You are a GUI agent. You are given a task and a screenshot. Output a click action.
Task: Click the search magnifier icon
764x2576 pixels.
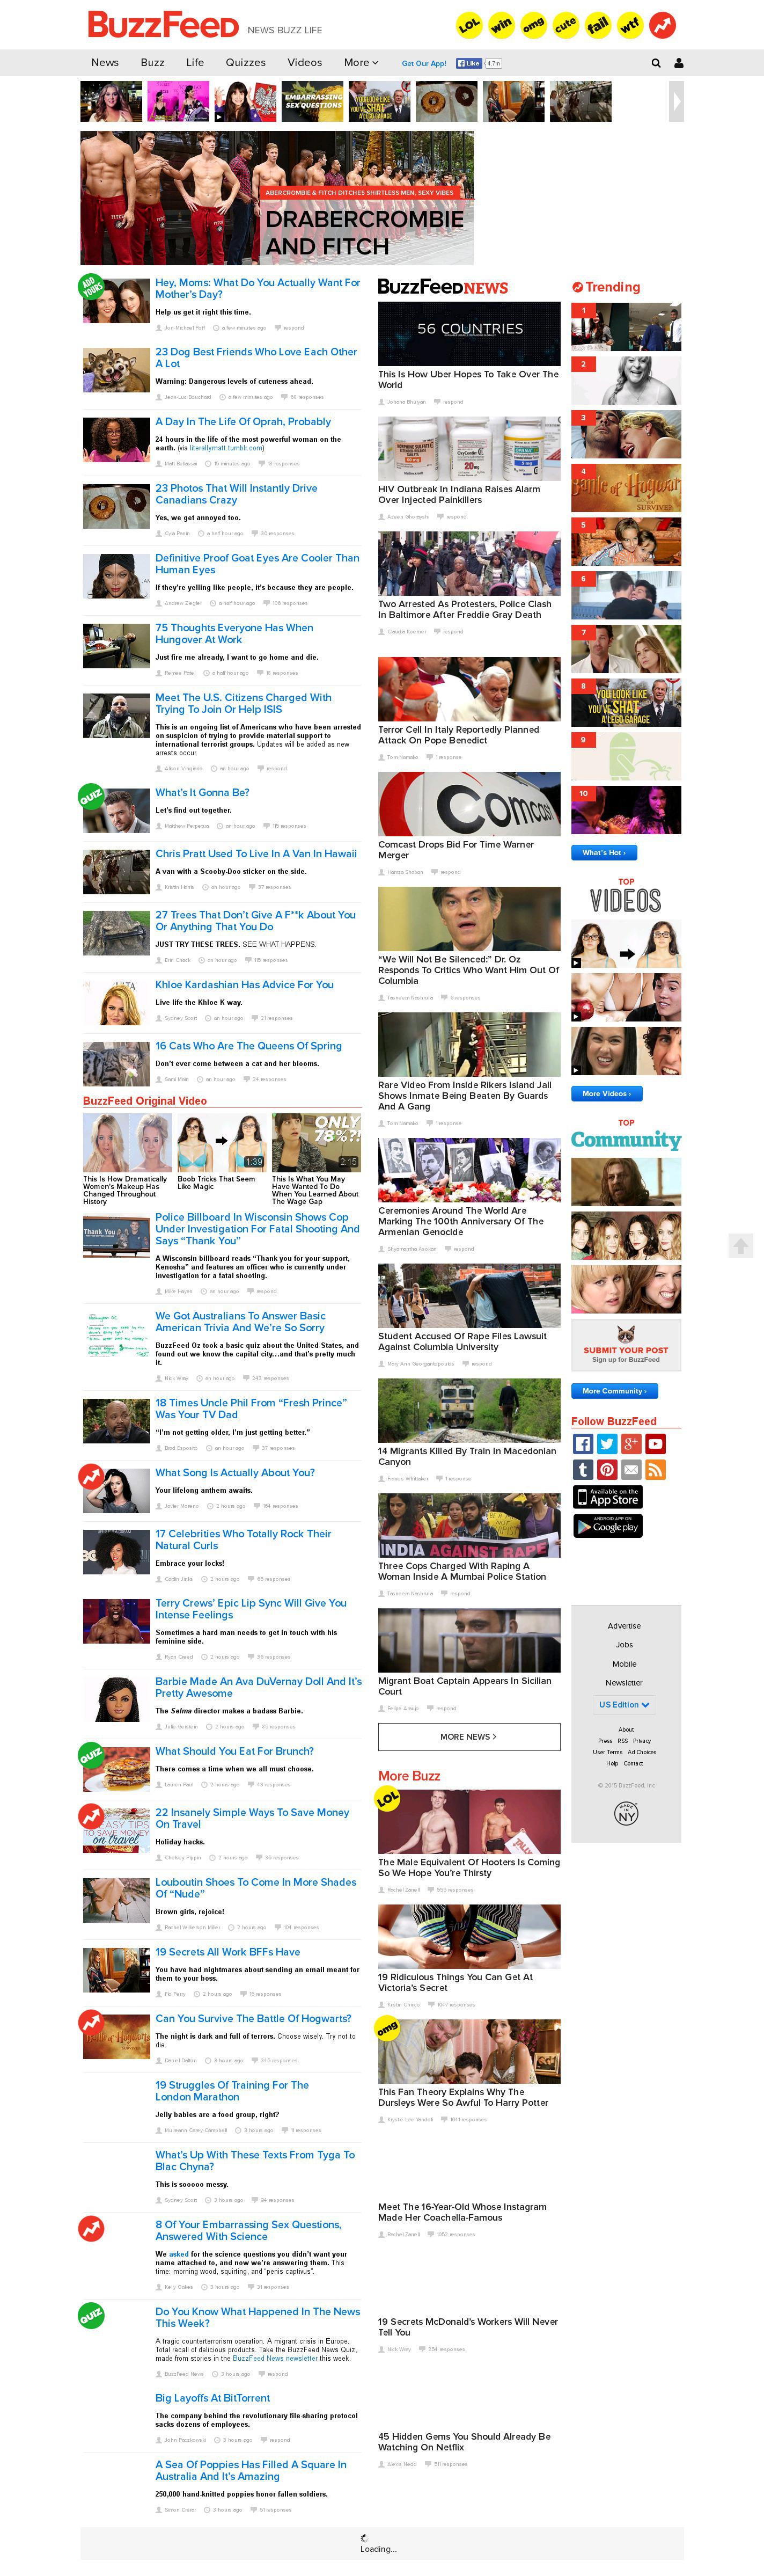pyautogui.click(x=656, y=63)
